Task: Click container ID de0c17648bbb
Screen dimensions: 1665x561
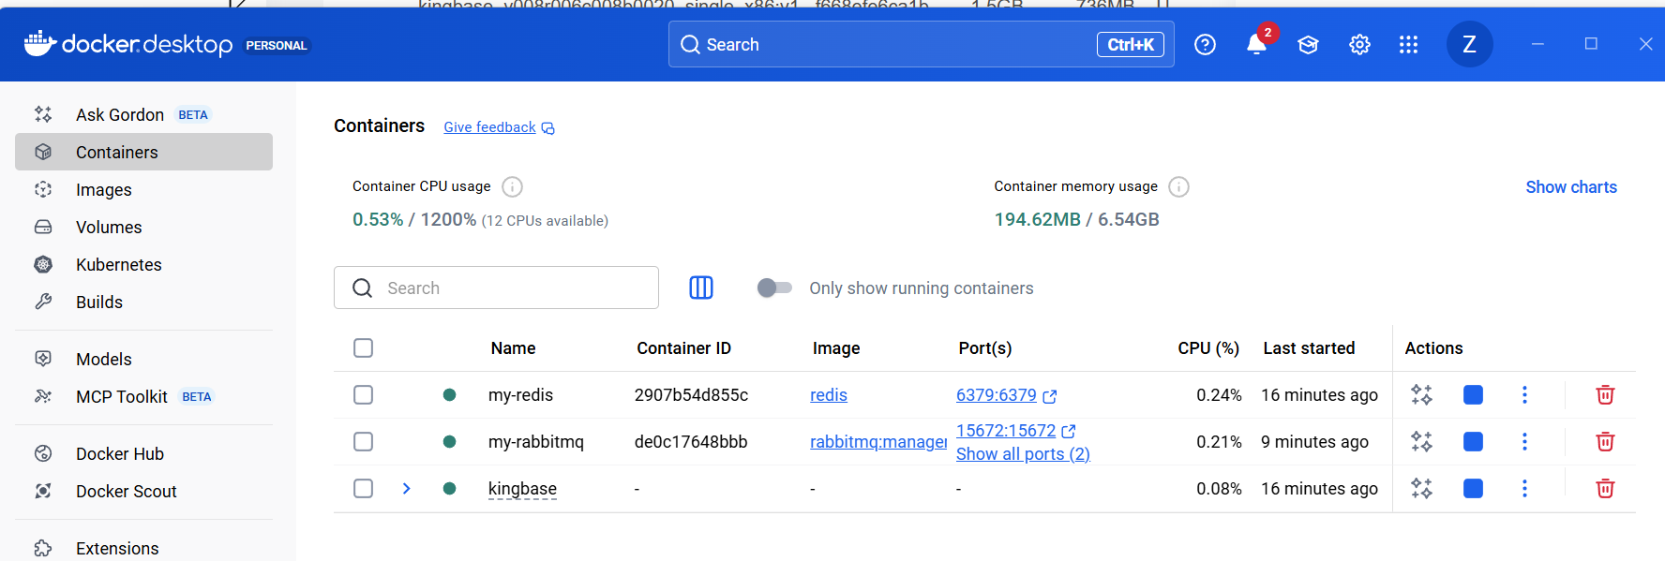Action: [691, 441]
